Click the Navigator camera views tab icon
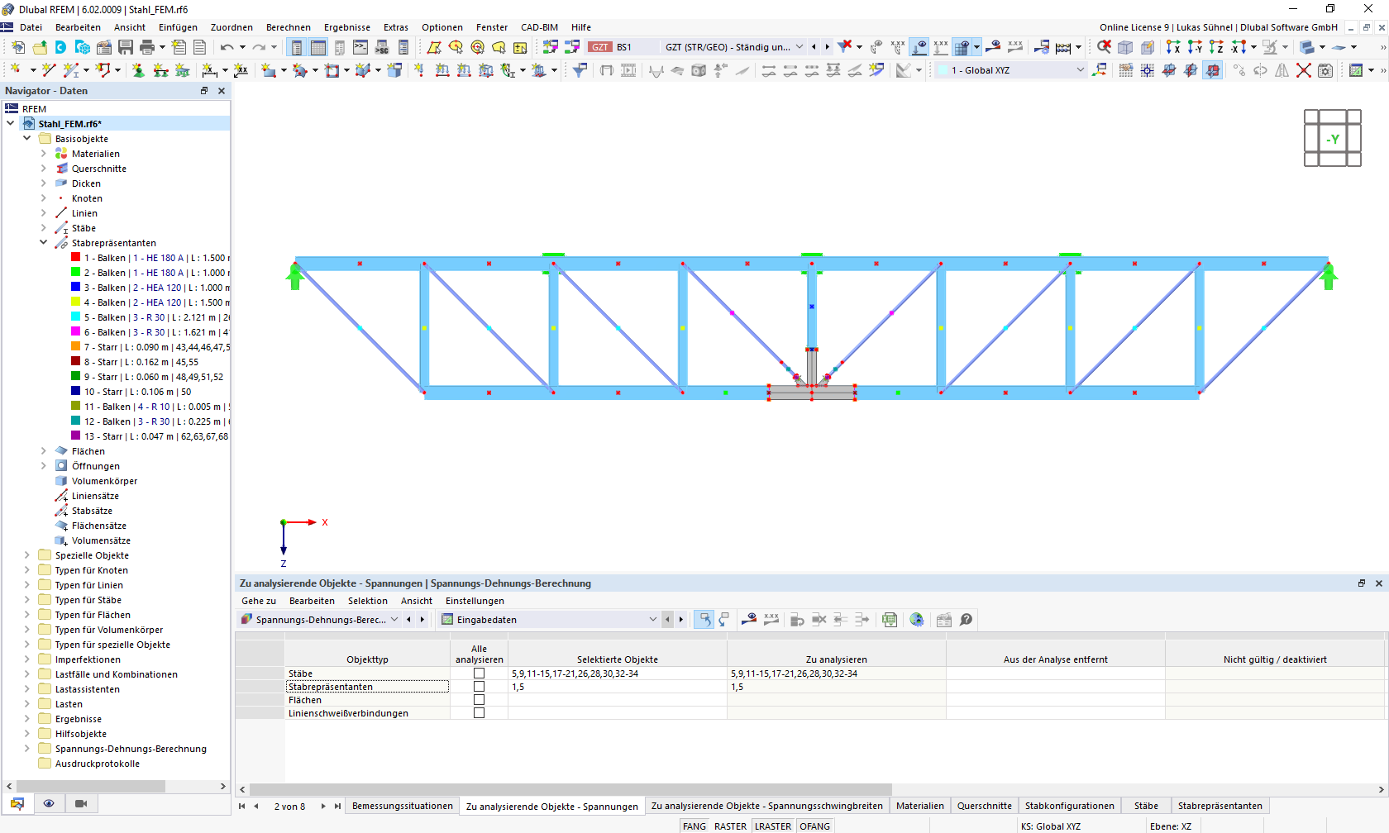The width and height of the screenshot is (1389, 833). [81, 803]
